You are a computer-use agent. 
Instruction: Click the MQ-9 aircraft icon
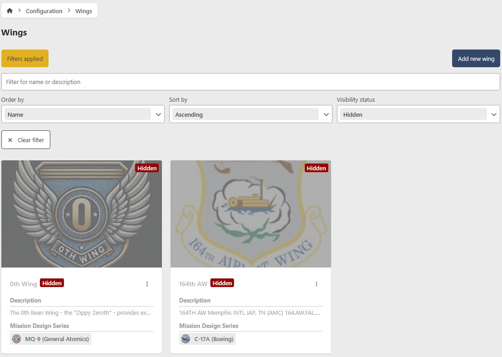point(17,339)
